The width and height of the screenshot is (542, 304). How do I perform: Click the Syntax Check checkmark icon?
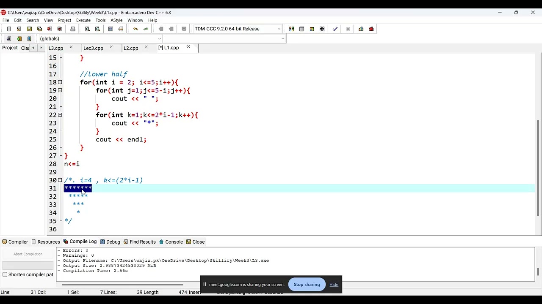335,29
